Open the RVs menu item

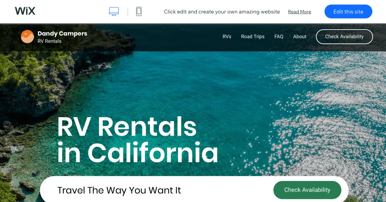coord(227,37)
